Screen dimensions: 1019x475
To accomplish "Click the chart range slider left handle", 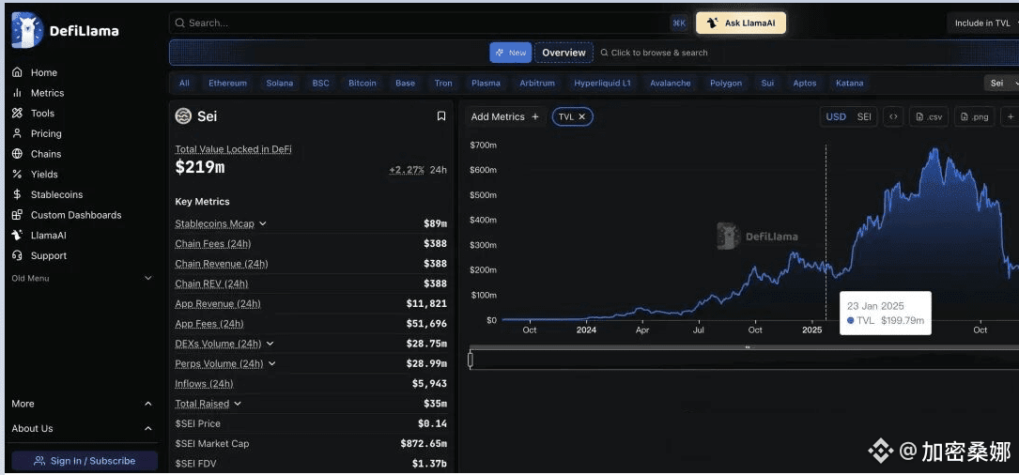I will click(x=470, y=360).
